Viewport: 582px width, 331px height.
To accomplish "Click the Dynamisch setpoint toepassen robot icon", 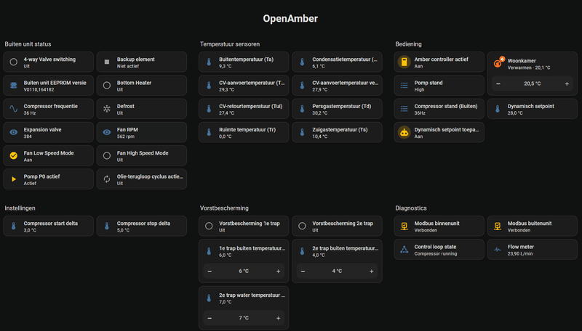I will tap(404, 132).
